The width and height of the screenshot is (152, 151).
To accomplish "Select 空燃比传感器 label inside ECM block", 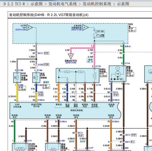I will coord(77,110).
